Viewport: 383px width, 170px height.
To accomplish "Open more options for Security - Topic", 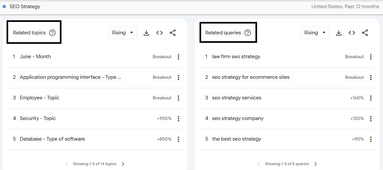I will pos(179,118).
